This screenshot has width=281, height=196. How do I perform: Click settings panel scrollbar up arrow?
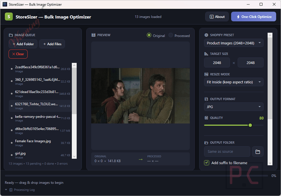tap(270, 35)
